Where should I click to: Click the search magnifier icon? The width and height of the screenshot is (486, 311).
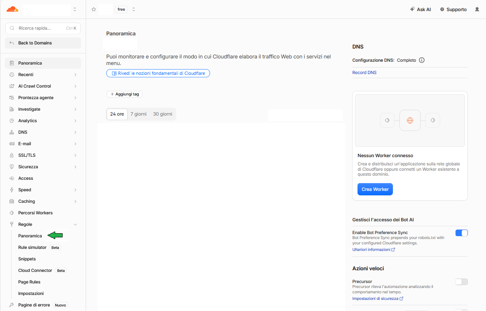point(12,28)
